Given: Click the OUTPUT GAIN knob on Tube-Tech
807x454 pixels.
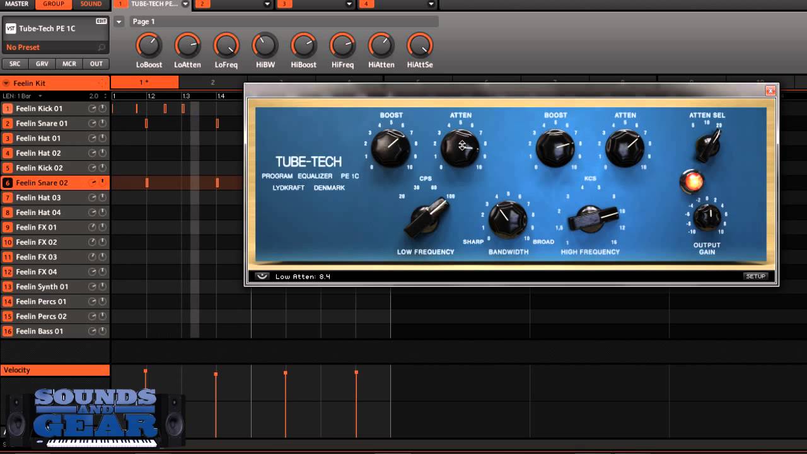Looking at the screenshot, I should click(707, 217).
